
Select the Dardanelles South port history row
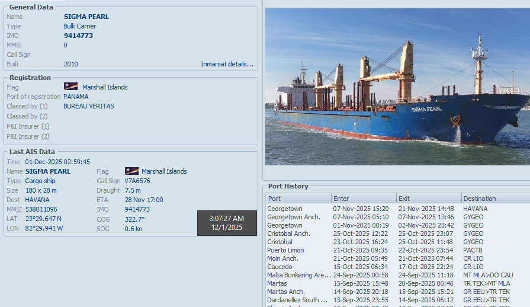398,300
